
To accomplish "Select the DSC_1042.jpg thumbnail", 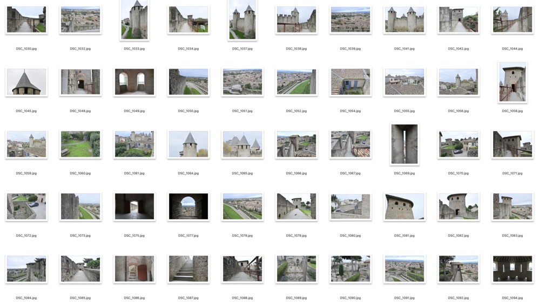I will (458, 20).
